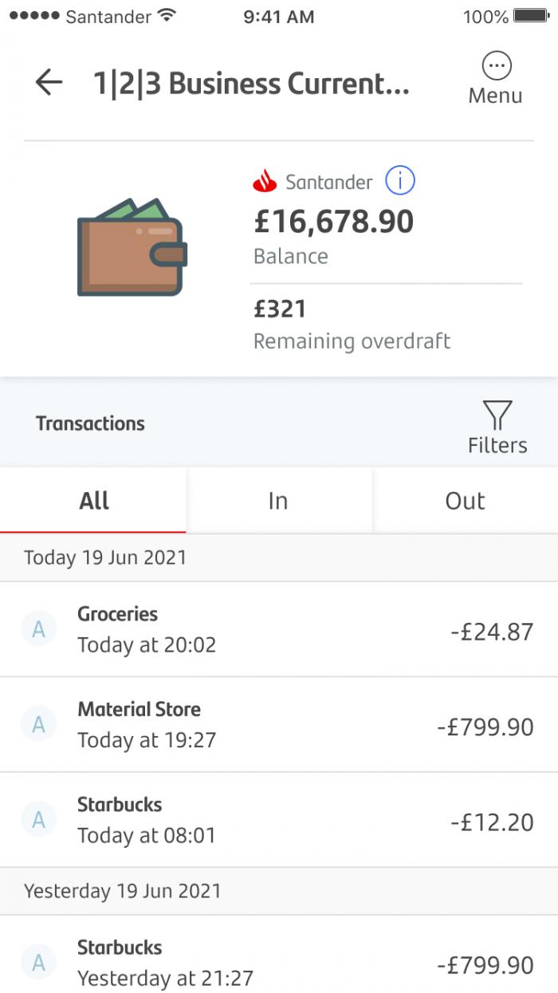The height and width of the screenshot is (993, 558).
Task: Switch to the Out transactions tab
Action: [x=465, y=500]
